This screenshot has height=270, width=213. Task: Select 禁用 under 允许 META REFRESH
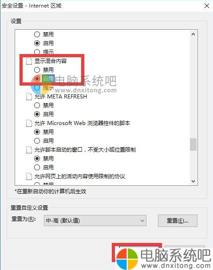[x=37, y=105]
